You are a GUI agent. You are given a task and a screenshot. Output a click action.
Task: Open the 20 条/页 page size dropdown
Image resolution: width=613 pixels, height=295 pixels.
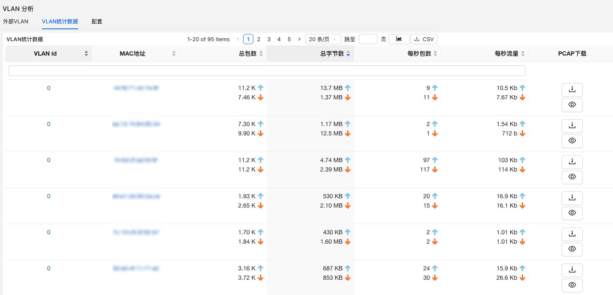(323, 39)
